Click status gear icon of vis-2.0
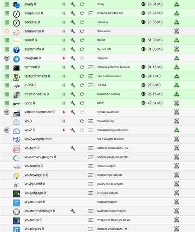Viewport: 195px width, 232px height. pyautogui.click(x=7, y=130)
